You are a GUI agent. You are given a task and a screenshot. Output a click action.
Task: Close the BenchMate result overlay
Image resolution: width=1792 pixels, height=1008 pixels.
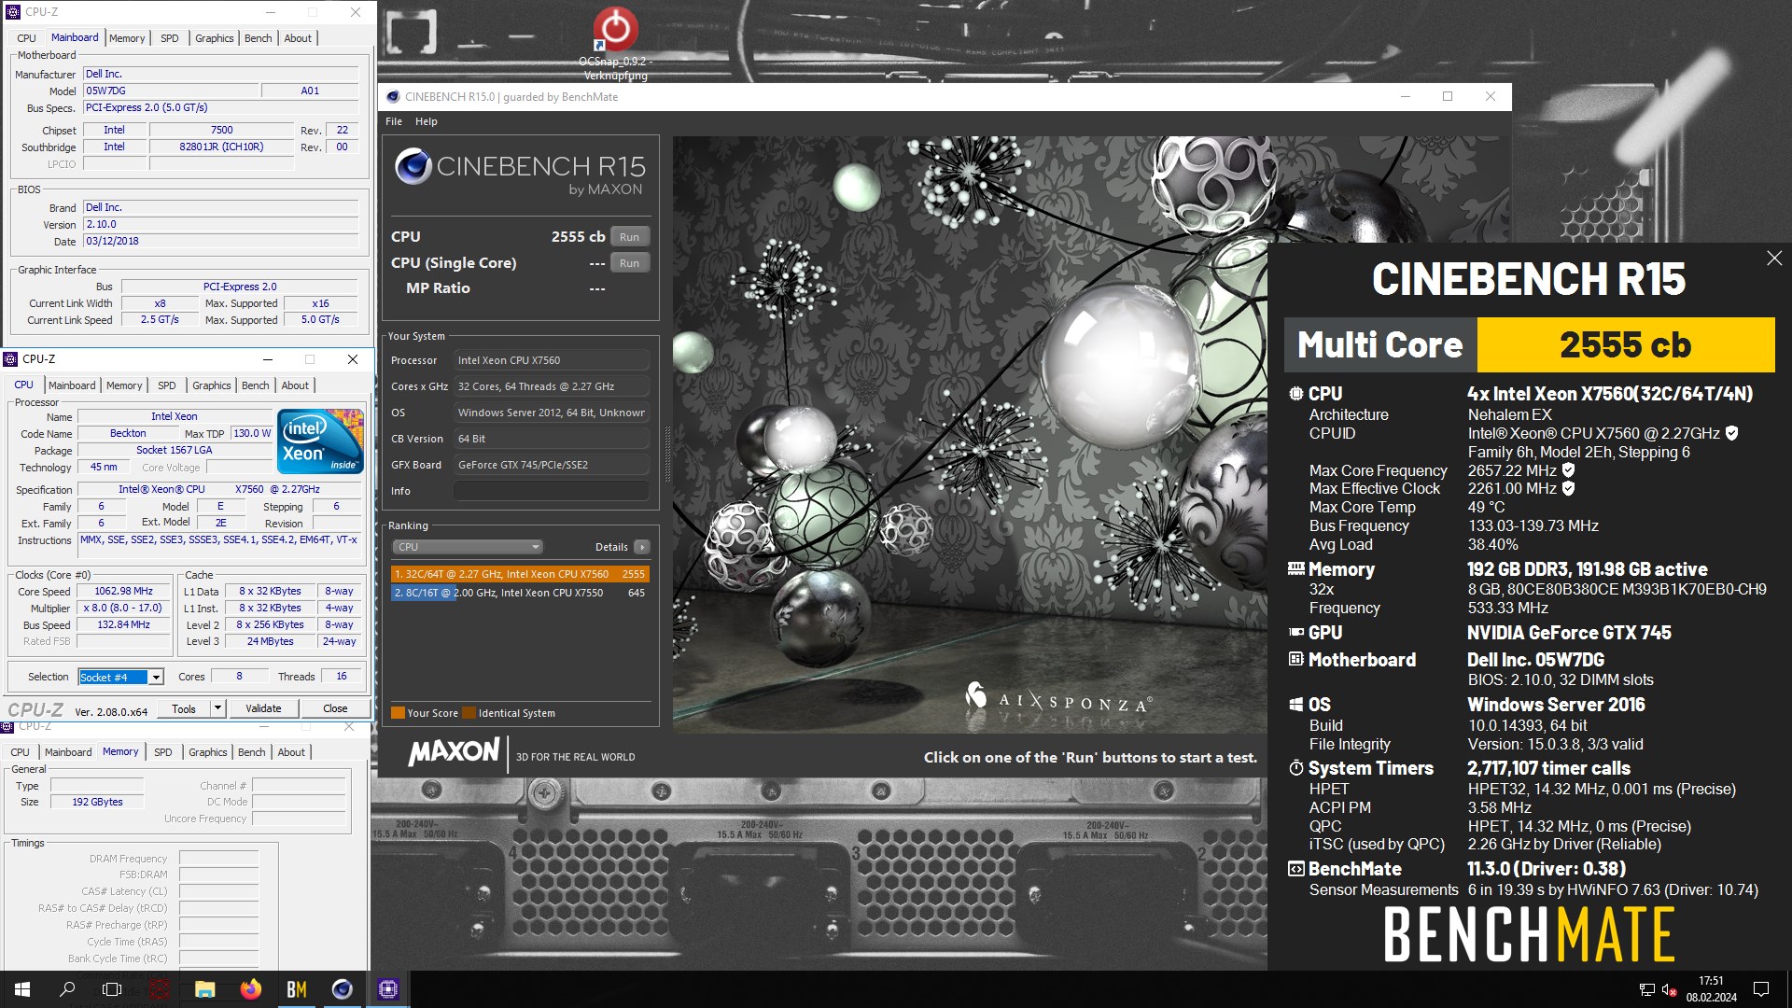[1773, 259]
